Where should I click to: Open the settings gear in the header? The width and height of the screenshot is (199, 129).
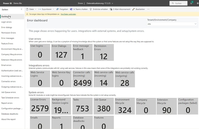(x=198, y=3)
